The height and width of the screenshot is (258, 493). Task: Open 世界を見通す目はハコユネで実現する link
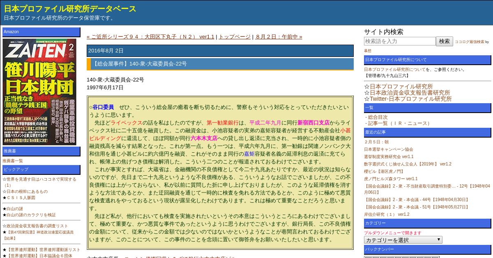[x=39, y=182]
